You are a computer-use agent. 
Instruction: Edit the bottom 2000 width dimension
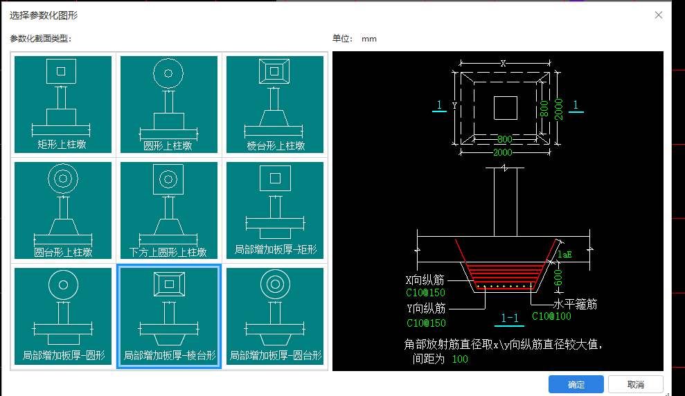coord(503,153)
